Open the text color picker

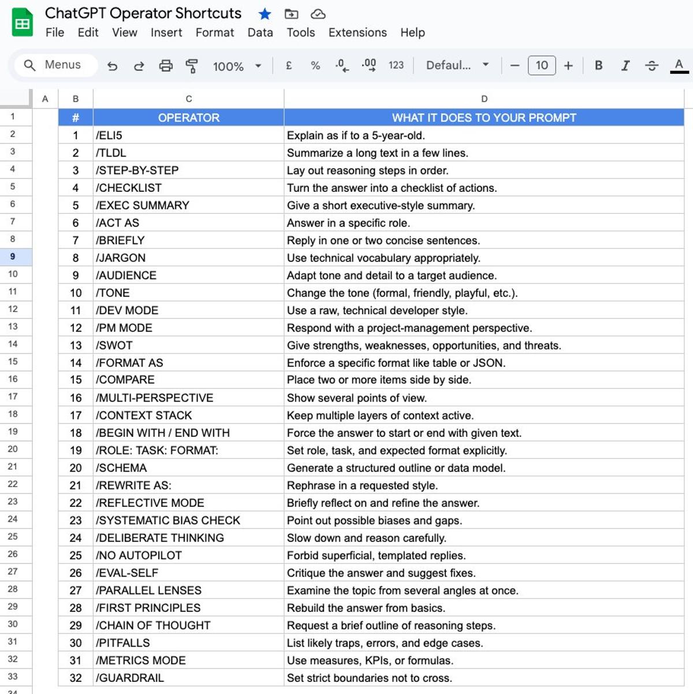(678, 65)
